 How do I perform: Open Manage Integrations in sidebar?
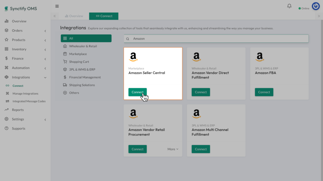(x=25, y=94)
